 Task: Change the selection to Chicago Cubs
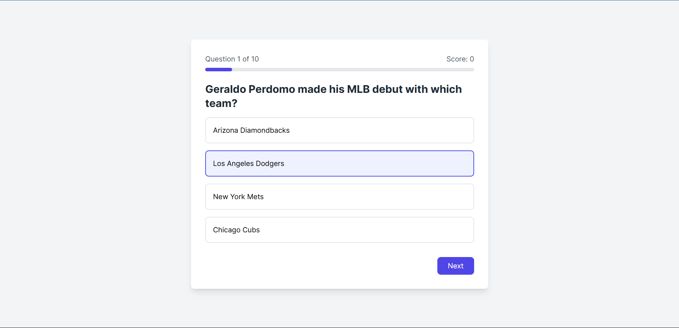339,230
